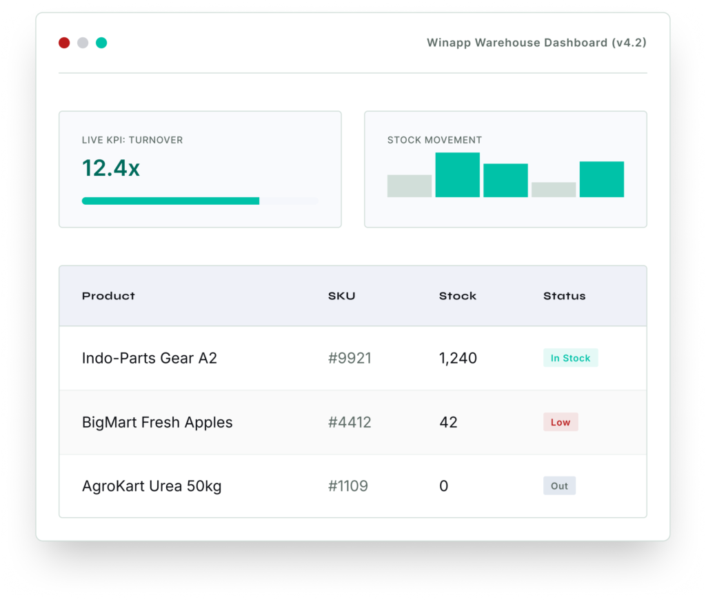Sort table by Product column header

[x=108, y=296]
